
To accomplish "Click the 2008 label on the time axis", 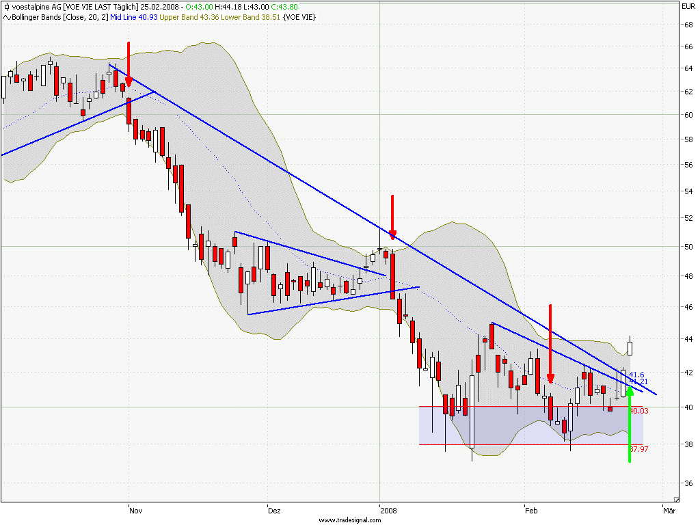I will coord(389,510).
